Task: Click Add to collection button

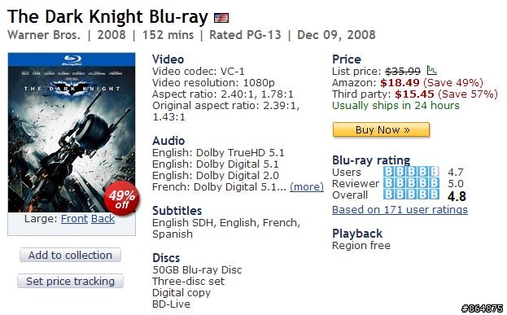Action: (x=70, y=255)
